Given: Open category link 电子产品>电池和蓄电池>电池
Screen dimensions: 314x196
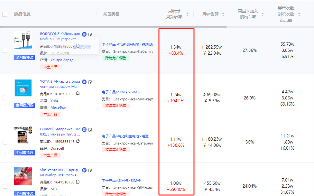Looking at the screenshot, I should tap(125, 136).
